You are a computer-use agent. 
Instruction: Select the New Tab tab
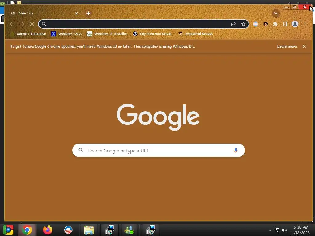coord(44,13)
